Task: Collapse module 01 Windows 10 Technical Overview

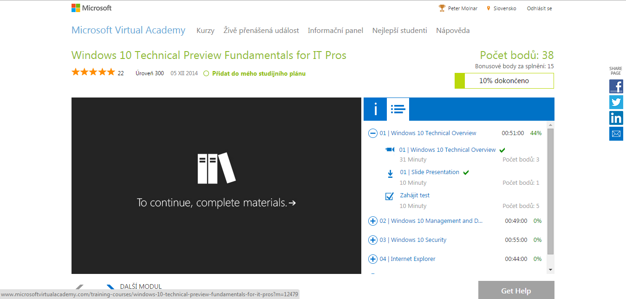Action: [372, 133]
